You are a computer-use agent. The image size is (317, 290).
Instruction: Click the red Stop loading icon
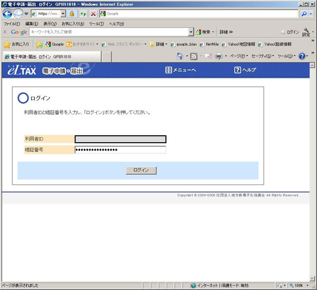[93, 14]
